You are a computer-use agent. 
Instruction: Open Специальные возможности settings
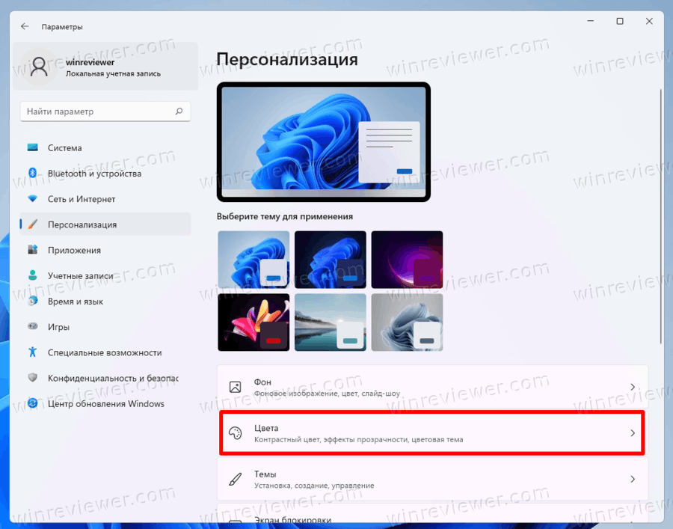[105, 352]
